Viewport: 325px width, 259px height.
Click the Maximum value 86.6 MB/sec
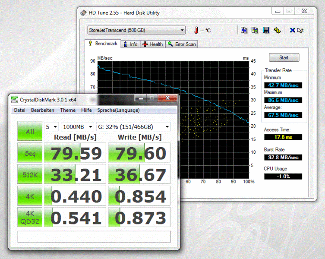pos(283,100)
